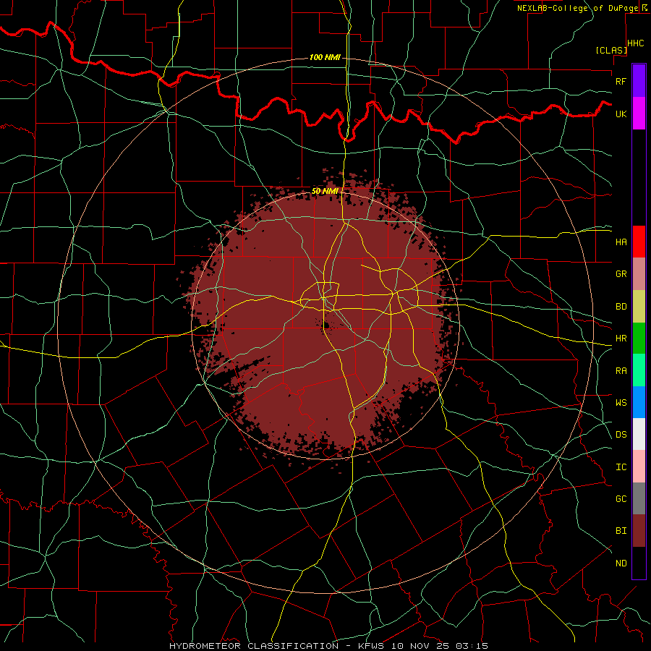This screenshot has height=651, width=651.
Task: Click the HA red legend swatch
Action: click(x=639, y=242)
